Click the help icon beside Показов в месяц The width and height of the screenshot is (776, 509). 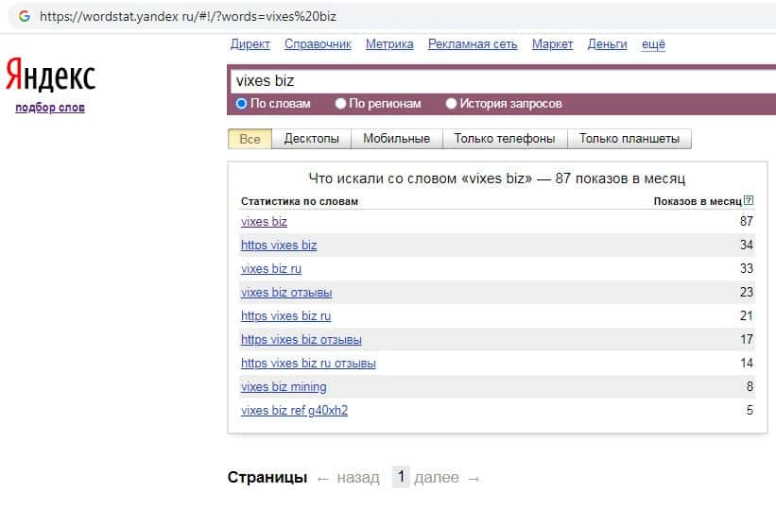tap(749, 200)
